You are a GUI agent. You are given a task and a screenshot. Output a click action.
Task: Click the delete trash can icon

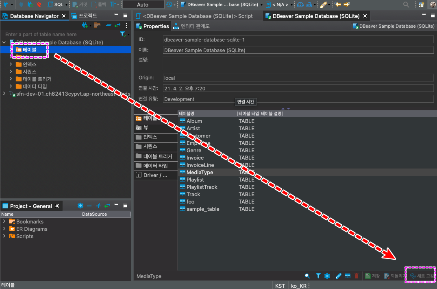[357, 276]
